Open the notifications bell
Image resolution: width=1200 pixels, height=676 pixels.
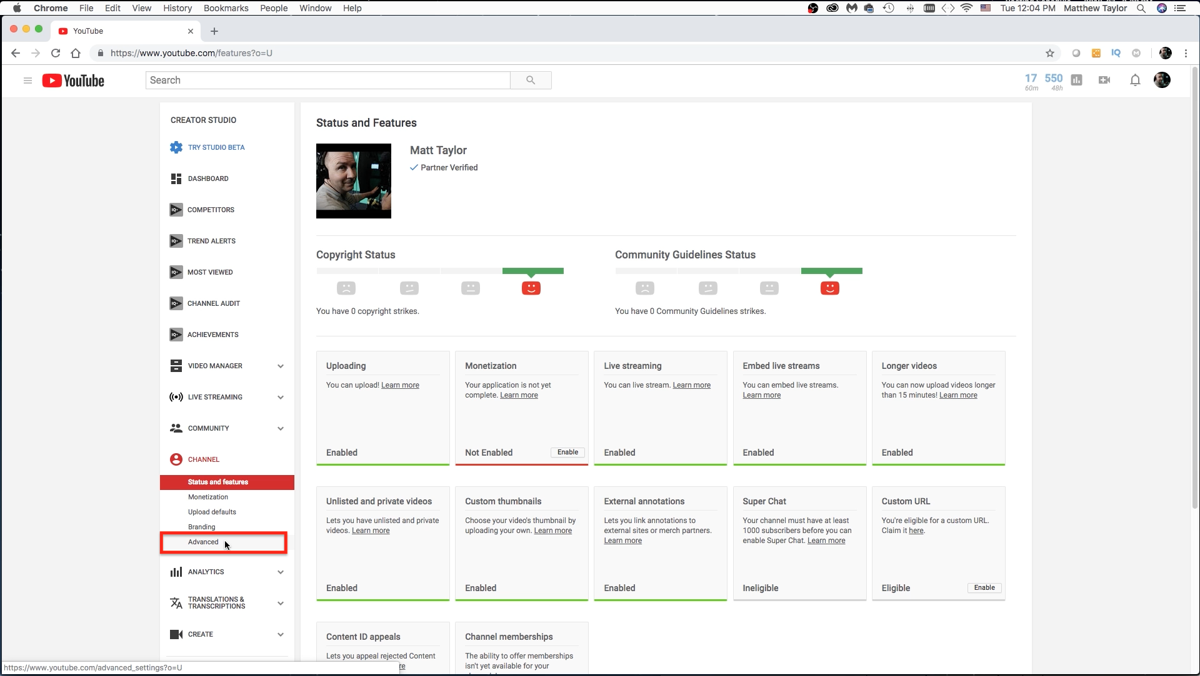(1135, 80)
